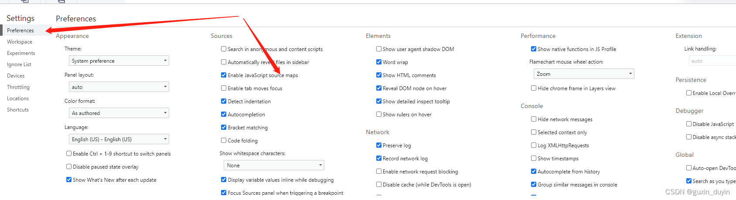
Task: Expand the Theme dropdown showing System preference
Action: click(119, 61)
